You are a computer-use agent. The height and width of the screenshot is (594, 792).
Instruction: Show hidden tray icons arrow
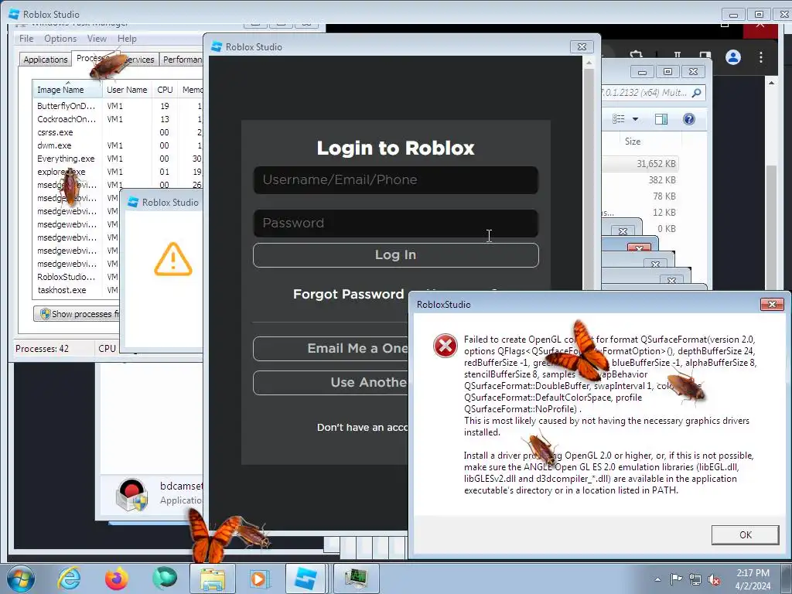click(657, 579)
